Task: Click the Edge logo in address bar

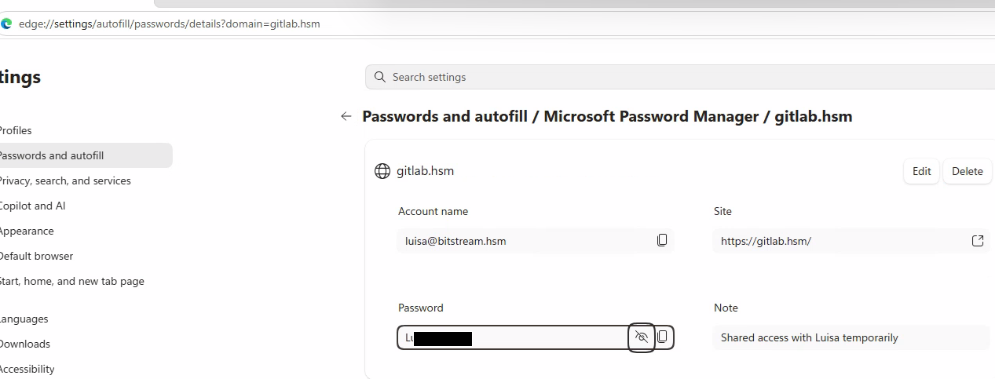Action: [6, 24]
